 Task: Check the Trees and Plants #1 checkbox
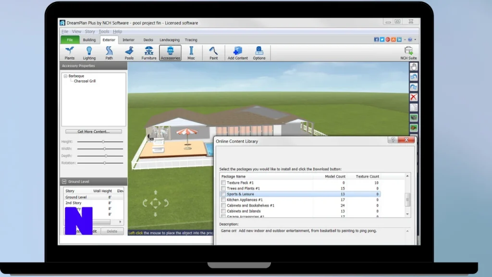223,189
